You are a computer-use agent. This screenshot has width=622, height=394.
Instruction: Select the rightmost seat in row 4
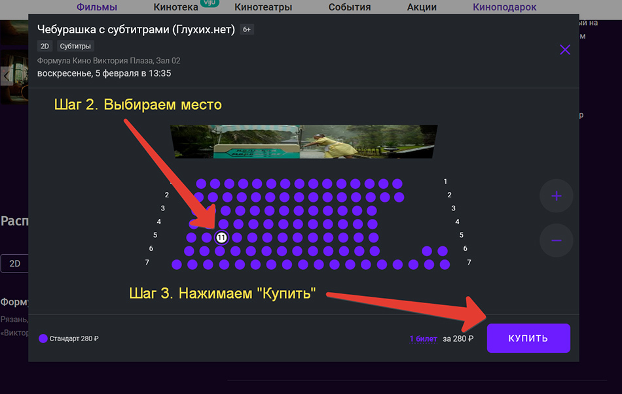coord(373,224)
